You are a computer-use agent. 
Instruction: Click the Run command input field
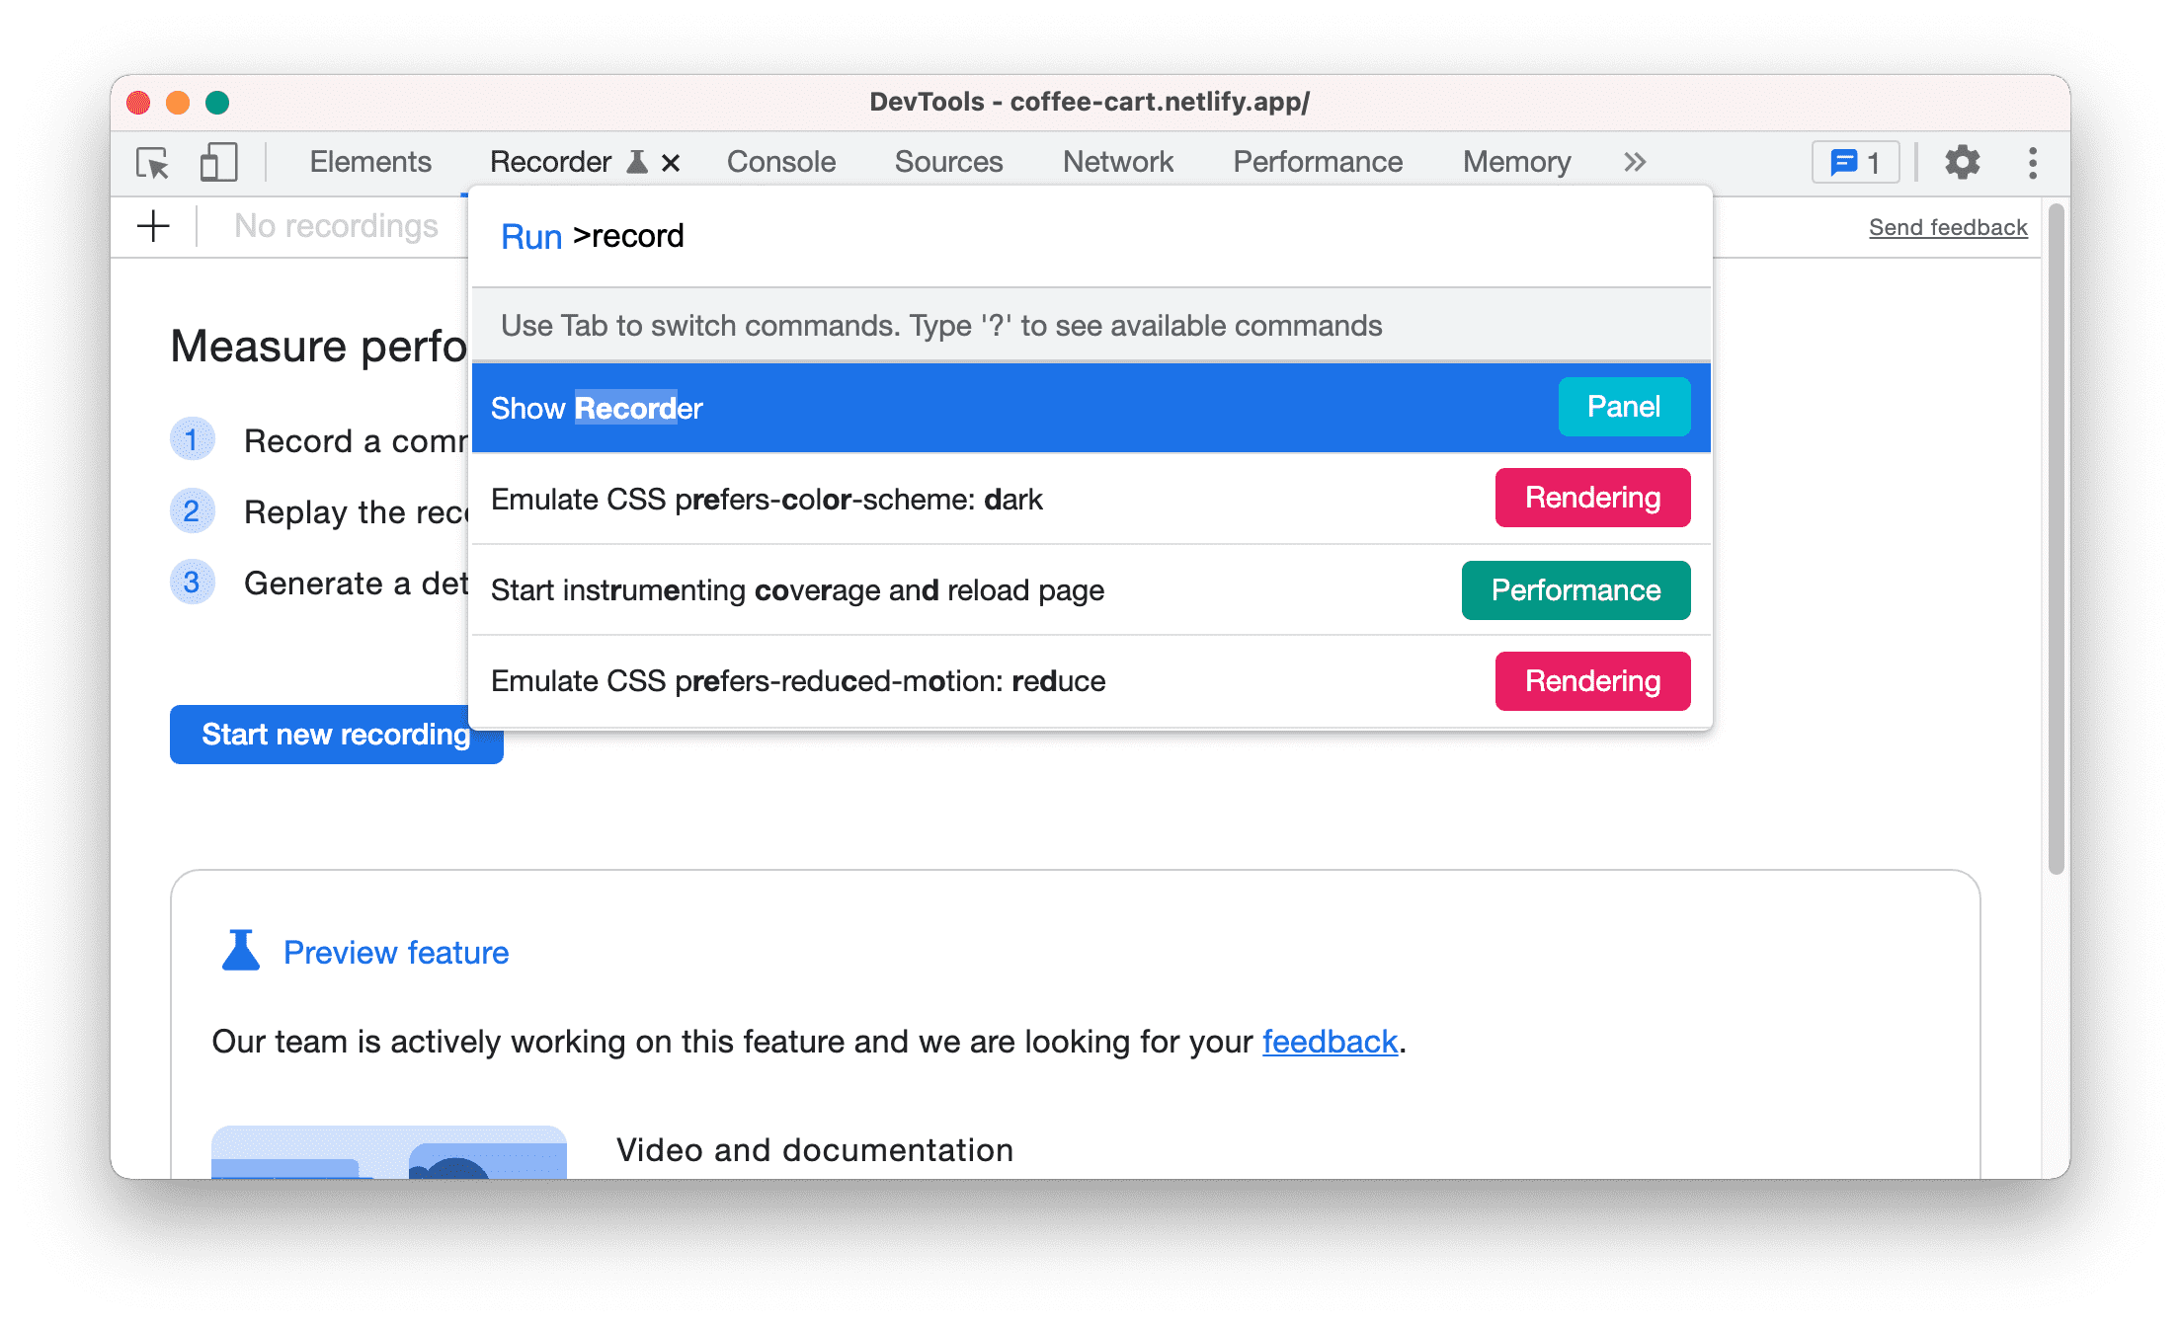[1090, 237]
